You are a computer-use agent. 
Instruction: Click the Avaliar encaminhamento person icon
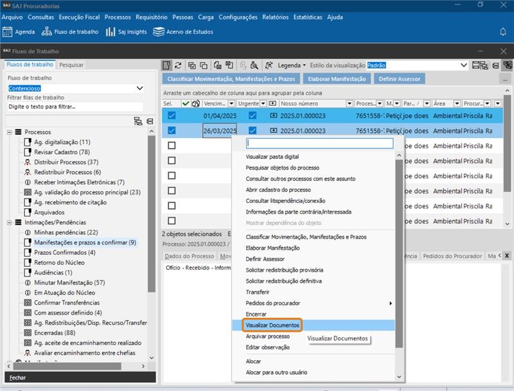click(28, 353)
